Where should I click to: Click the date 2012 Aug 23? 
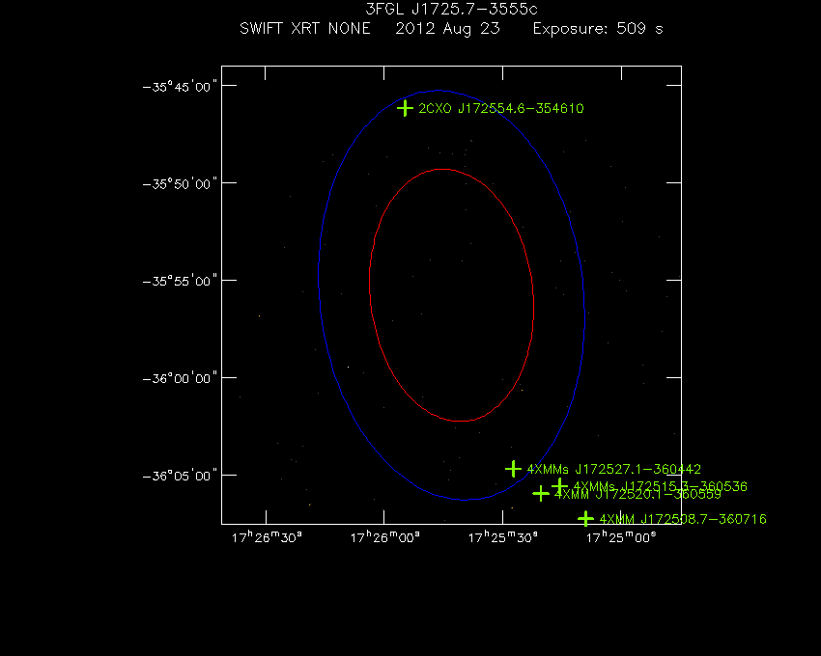tap(447, 28)
